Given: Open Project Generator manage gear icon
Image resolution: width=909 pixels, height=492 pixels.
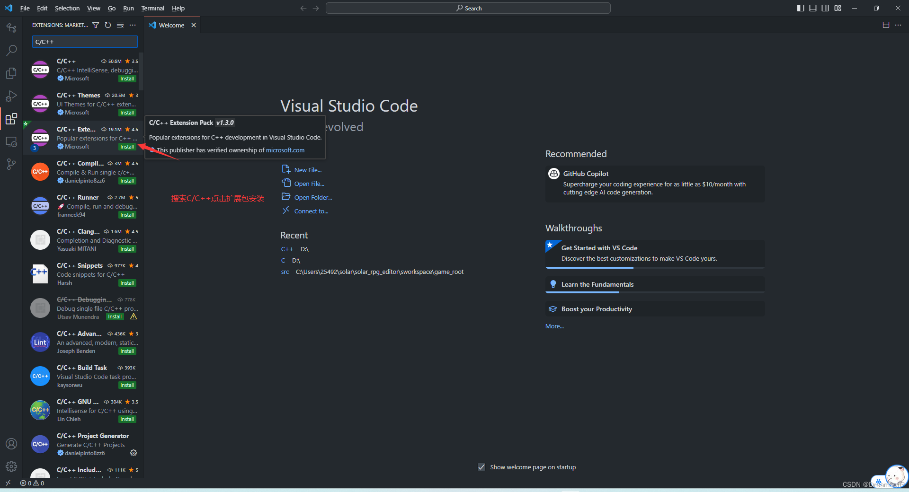Looking at the screenshot, I should point(134,453).
